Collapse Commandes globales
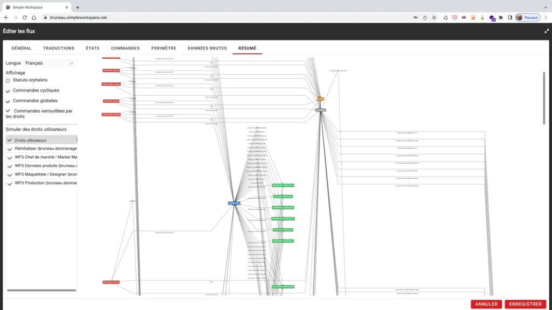This screenshot has width=552, height=310. (x=8, y=101)
